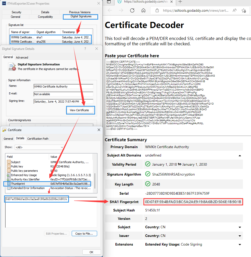Expand the Subject Country row
The image size is (251, 257).
(x=240, y=227)
